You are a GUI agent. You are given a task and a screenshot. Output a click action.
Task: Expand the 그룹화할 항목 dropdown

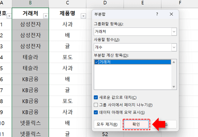174,32
